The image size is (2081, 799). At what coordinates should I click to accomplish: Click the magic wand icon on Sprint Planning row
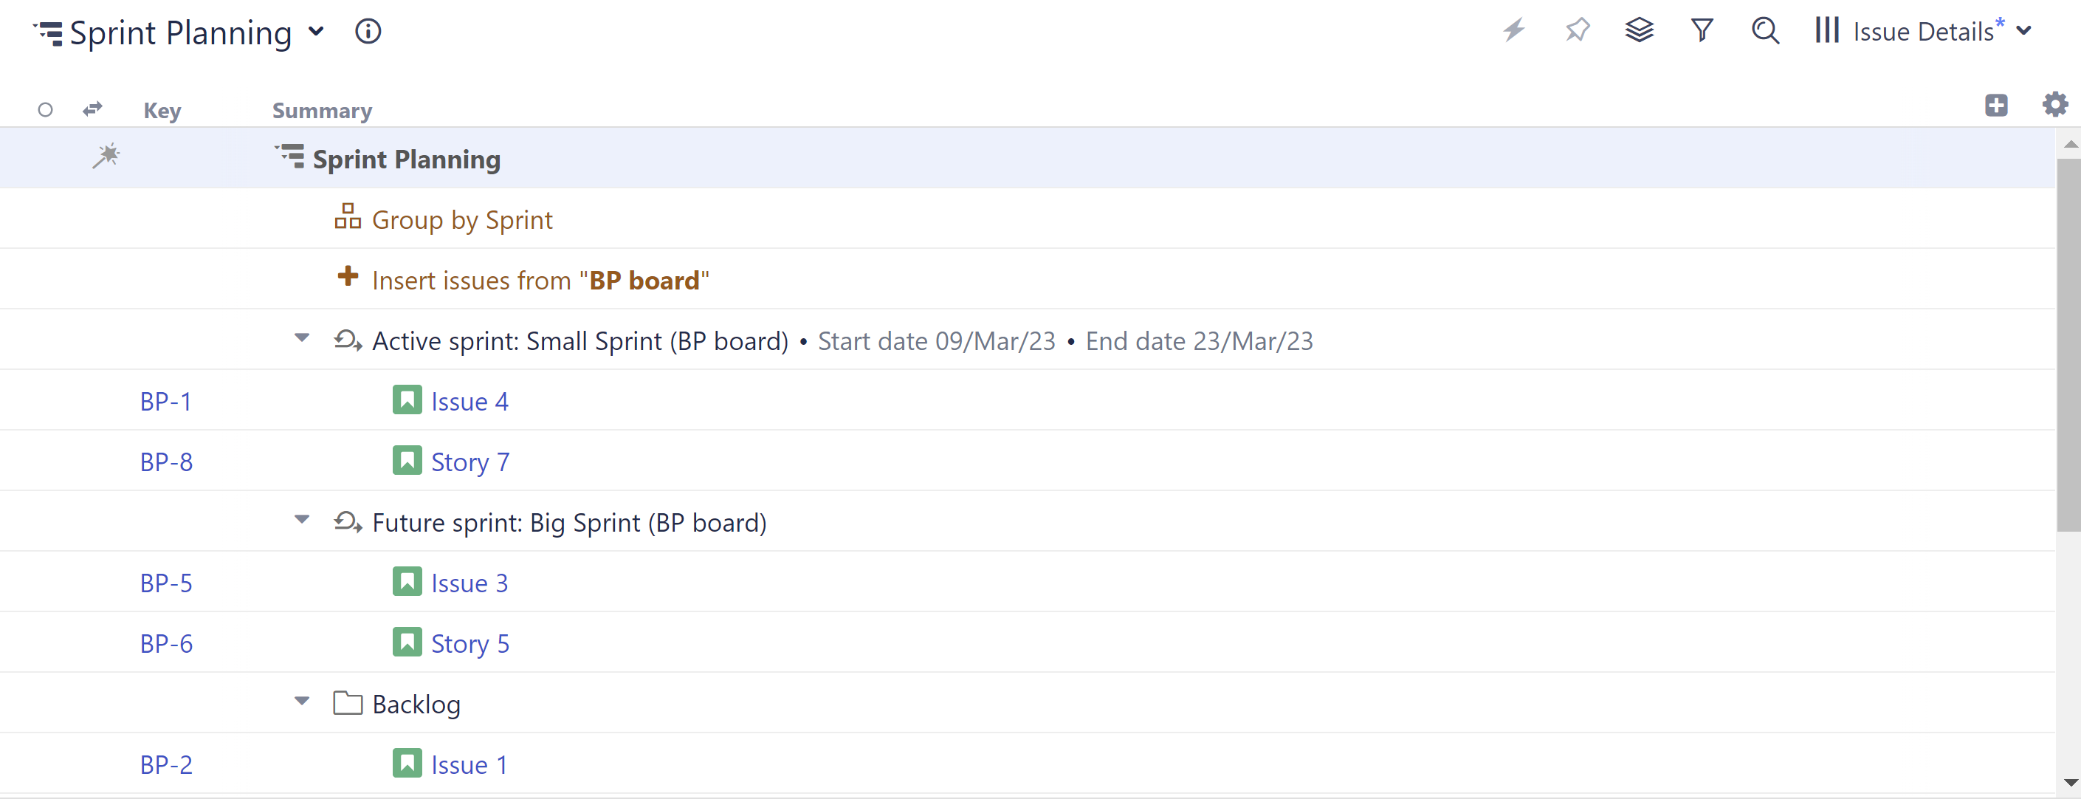[x=108, y=155]
